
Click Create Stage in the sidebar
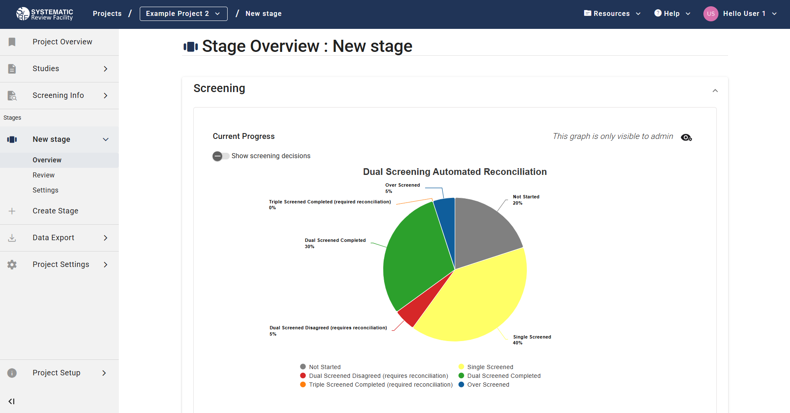click(x=55, y=211)
